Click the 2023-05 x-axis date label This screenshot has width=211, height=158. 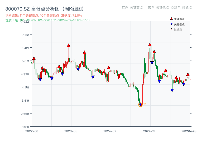coord(71,131)
